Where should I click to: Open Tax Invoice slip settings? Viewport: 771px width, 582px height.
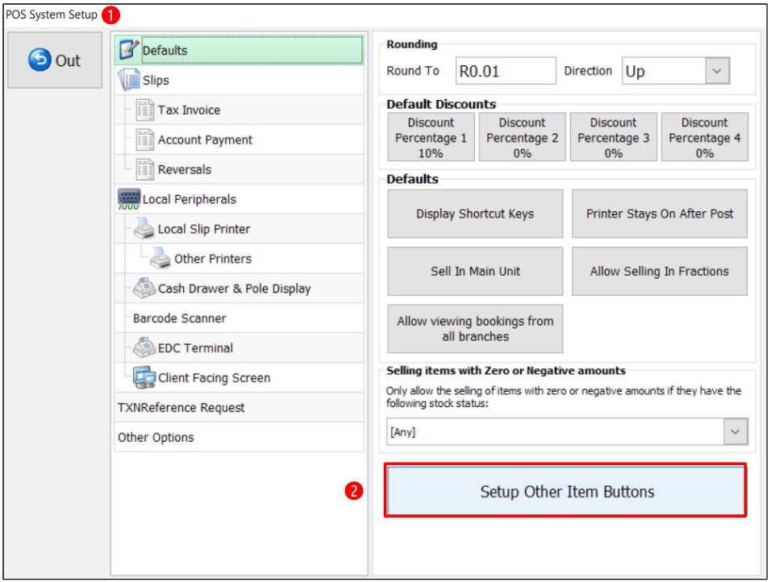(x=239, y=110)
